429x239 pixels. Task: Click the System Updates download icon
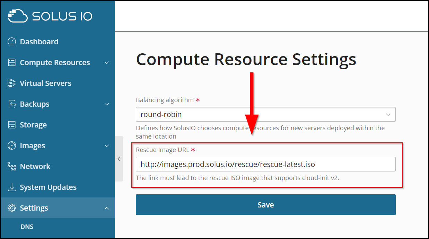pos(12,187)
